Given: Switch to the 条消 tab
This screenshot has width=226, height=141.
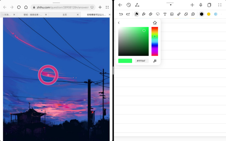Looking at the screenshot, I should pos(7,15).
